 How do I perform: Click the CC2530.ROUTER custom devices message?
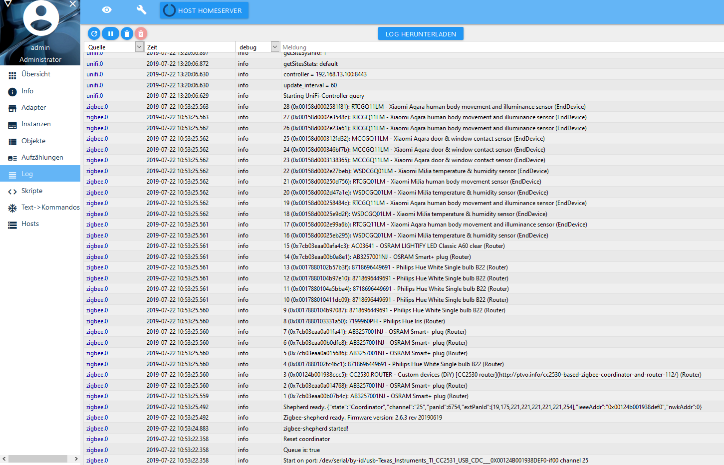(x=492, y=375)
